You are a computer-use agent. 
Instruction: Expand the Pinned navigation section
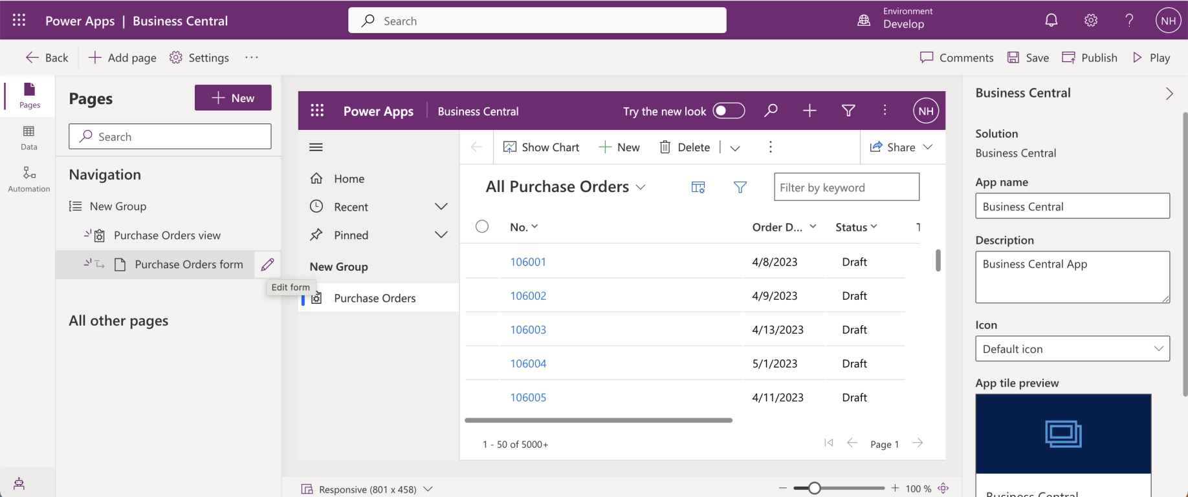(441, 235)
